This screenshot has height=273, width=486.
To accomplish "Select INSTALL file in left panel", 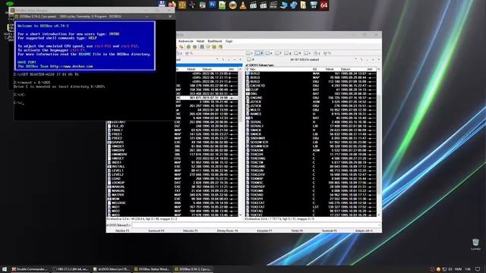I will [x=172, y=167].
